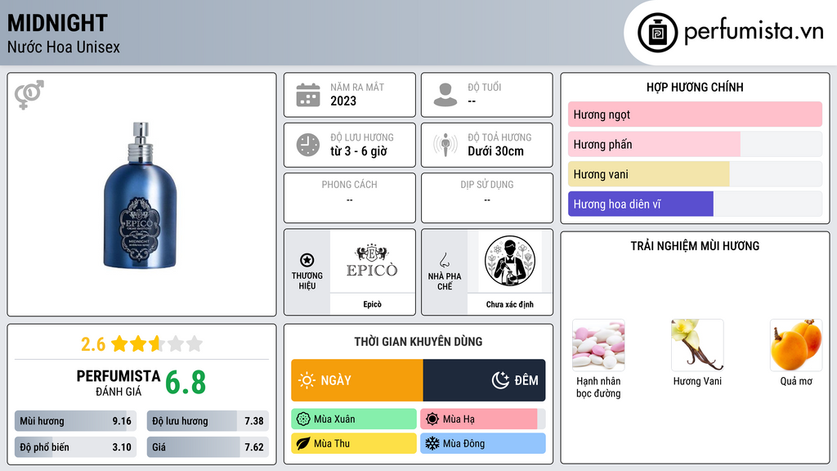Click the calendar icon beside Năm ra mắt
Screen dimensions: 837x471
308,95
